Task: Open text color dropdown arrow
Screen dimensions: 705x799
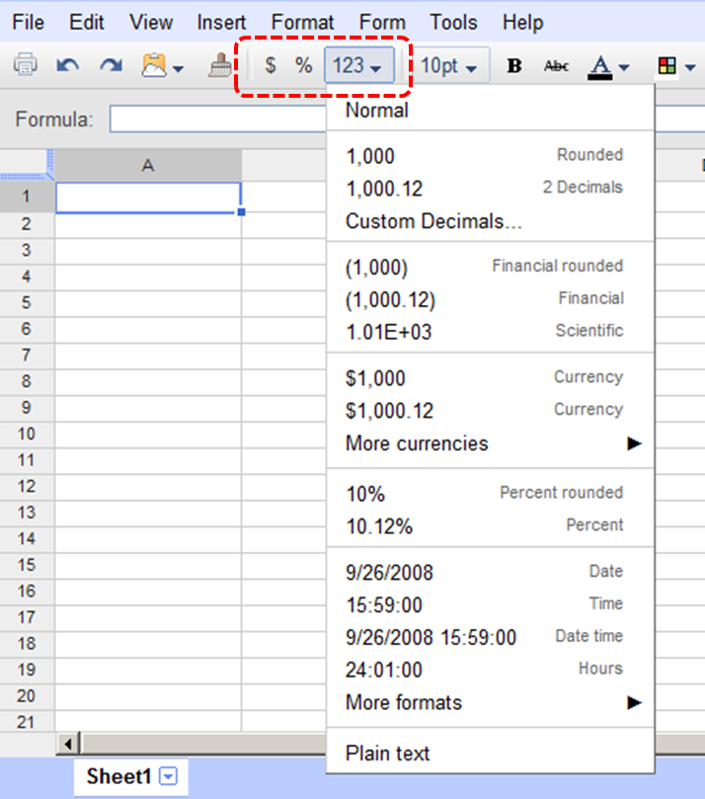Action: [x=624, y=67]
